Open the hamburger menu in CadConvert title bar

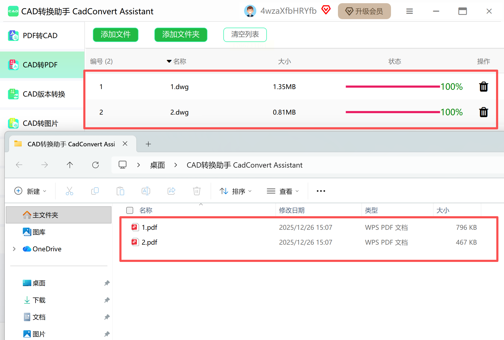410,11
